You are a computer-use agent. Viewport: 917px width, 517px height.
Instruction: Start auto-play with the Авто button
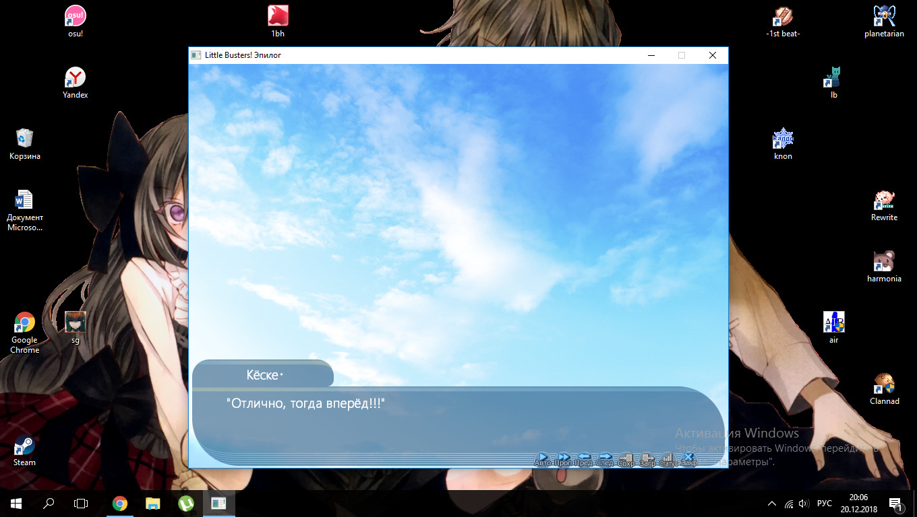coord(543,459)
